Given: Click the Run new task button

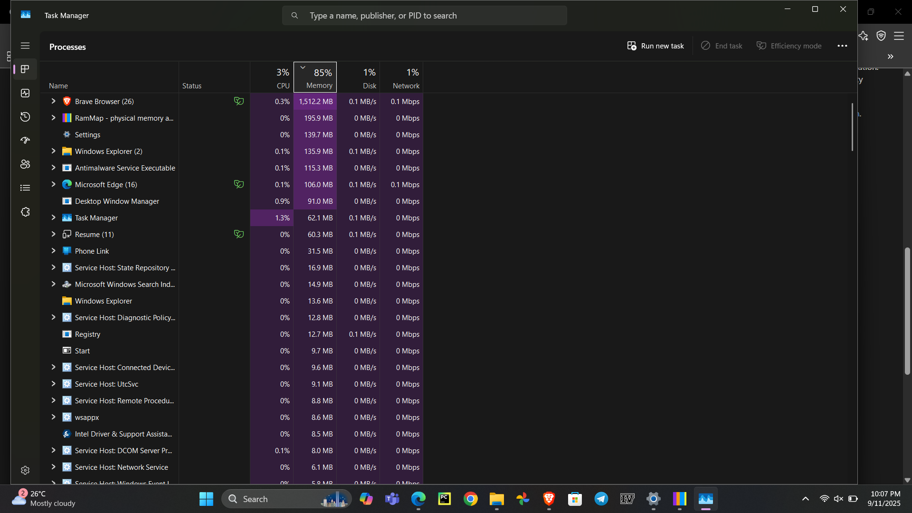Looking at the screenshot, I should tap(655, 46).
